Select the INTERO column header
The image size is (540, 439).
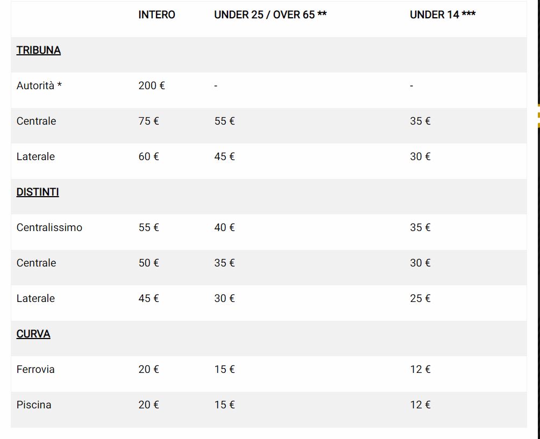[x=157, y=15]
